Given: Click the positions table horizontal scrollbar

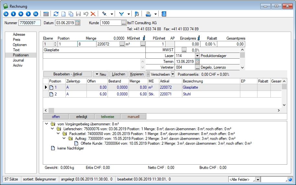Looking at the screenshot, I should point(162,110).
